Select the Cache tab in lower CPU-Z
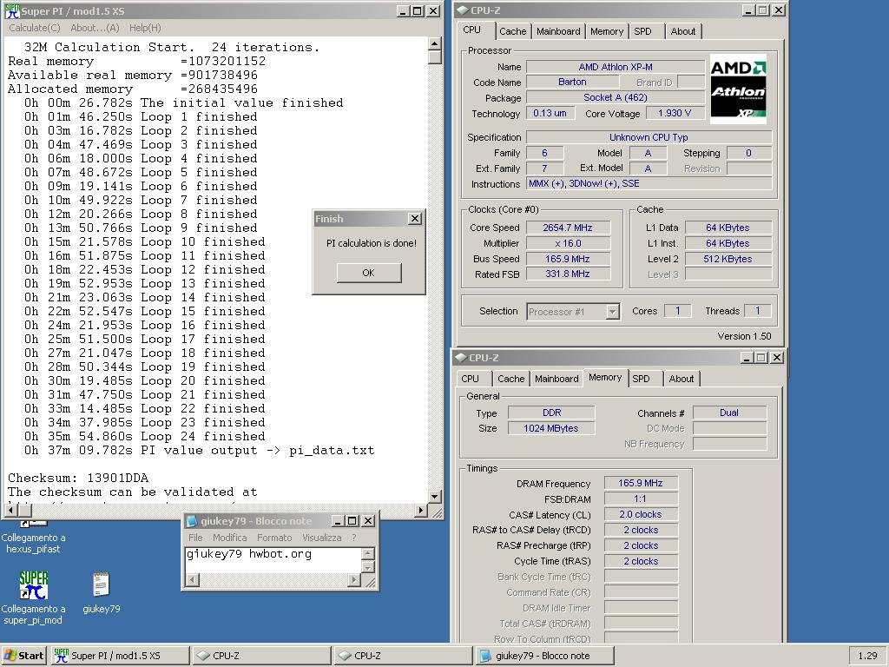This screenshot has width=889, height=667. tap(510, 379)
